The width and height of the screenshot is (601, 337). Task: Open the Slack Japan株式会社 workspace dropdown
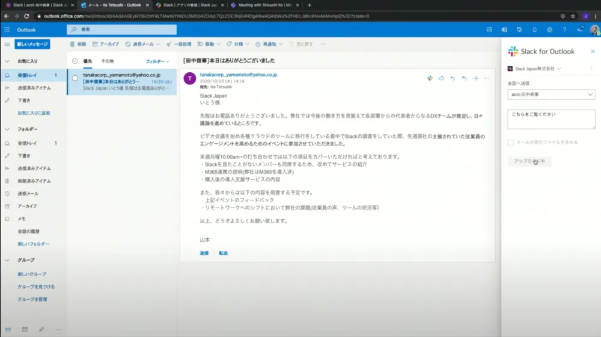[534, 69]
